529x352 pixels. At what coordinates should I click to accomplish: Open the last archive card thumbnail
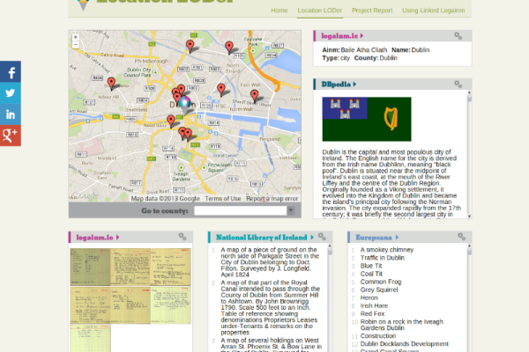[90, 339]
